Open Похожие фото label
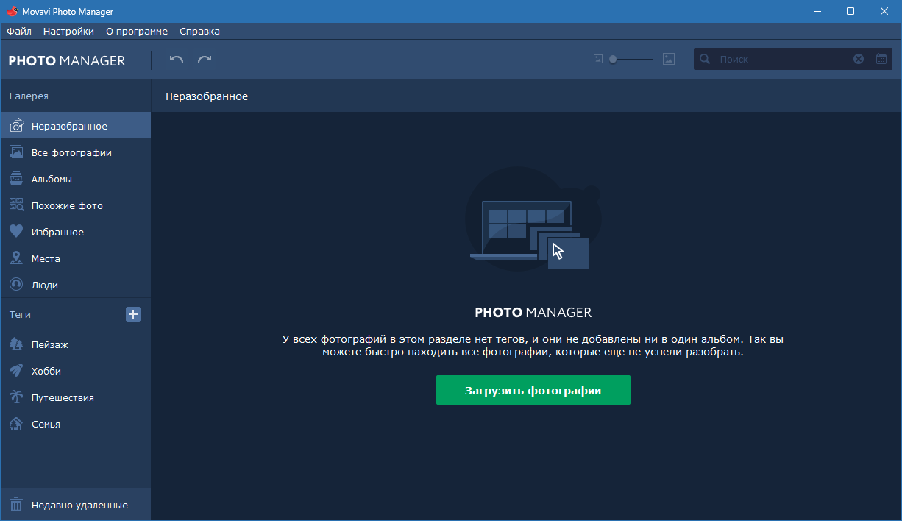This screenshot has height=521, width=902. [x=67, y=205]
